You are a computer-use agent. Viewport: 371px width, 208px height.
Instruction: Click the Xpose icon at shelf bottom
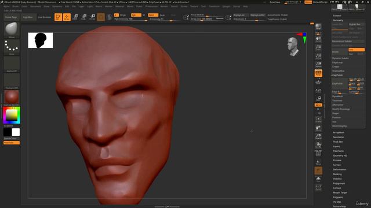[318, 187]
